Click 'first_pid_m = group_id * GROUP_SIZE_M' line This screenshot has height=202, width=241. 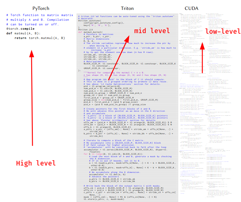109,98
